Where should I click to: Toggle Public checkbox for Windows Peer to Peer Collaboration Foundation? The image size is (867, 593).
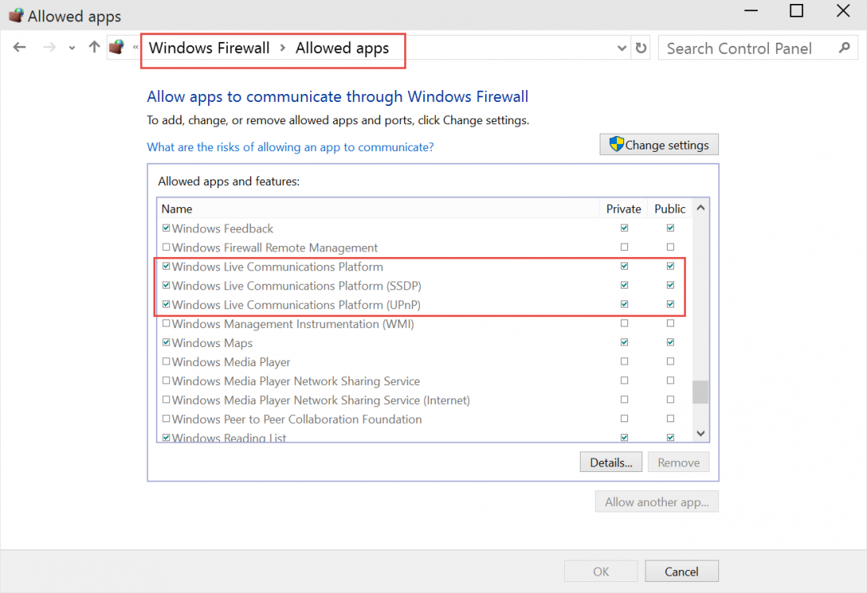click(x=670, y=418)
